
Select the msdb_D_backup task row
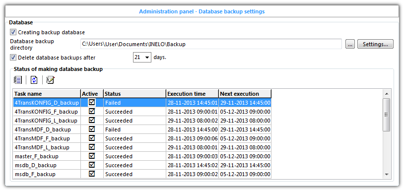click(x=142, y=165)
